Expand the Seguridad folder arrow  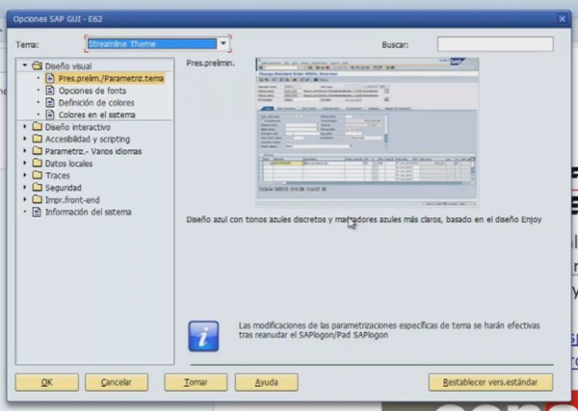tap(25, 188)
